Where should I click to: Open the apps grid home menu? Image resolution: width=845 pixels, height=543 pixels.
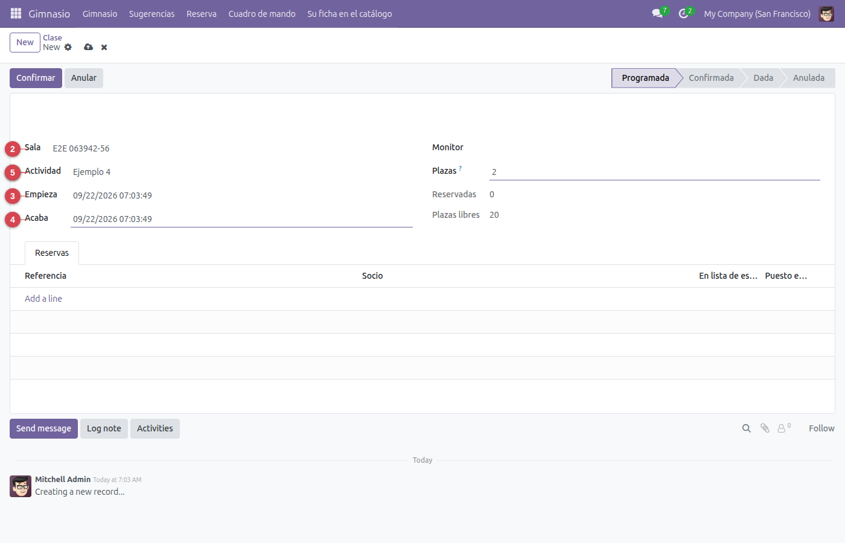16,13
